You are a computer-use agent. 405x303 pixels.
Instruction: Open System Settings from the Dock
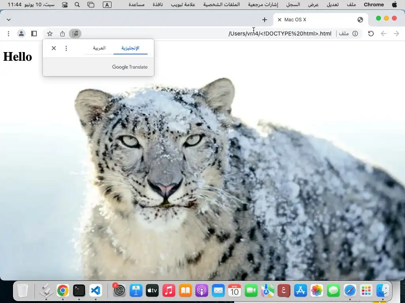pos(119,291)
